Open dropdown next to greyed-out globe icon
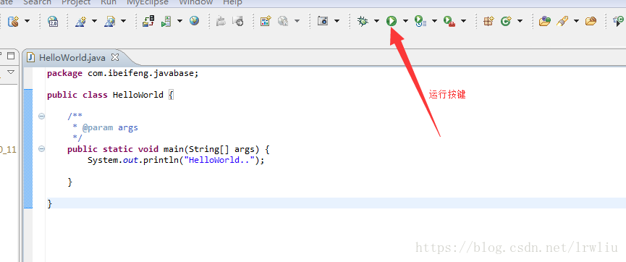This screenshot has width=626, height=262. coord(297,21)
